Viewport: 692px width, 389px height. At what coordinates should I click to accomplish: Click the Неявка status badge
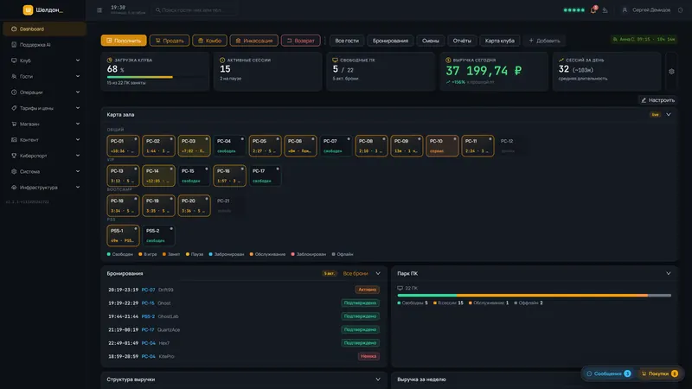pos(368,356)
